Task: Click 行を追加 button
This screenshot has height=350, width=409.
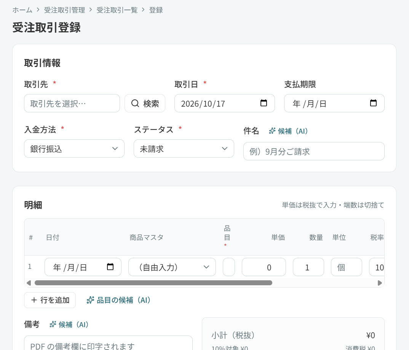Action: coord(50,300)
